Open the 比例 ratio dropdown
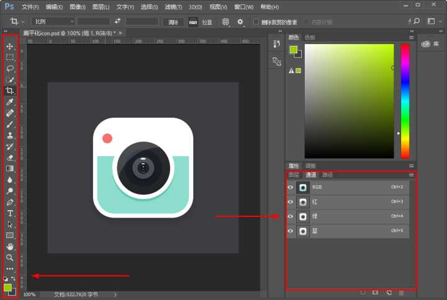The height and width of the screenshot is (300, 447). tap(53, 22)
